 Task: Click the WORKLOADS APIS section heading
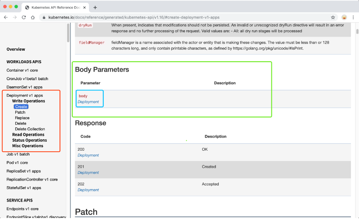click(x=24, y=62)
